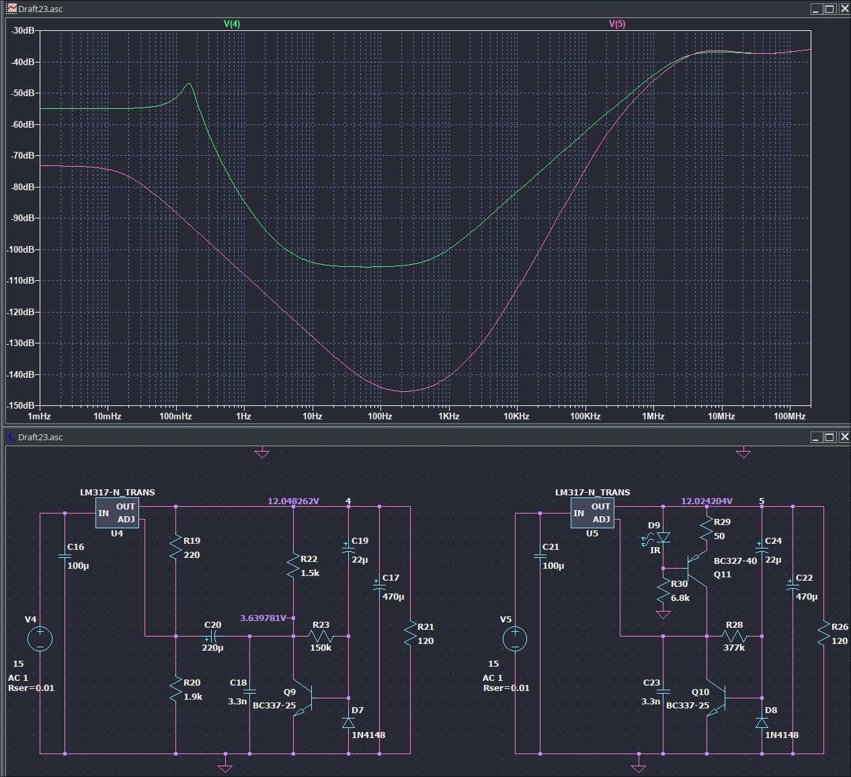Image resolution: width=851 pixels, height=777 pixels.
Task: Click the 220µ value of C20
Action: click(x=212, y=648)
